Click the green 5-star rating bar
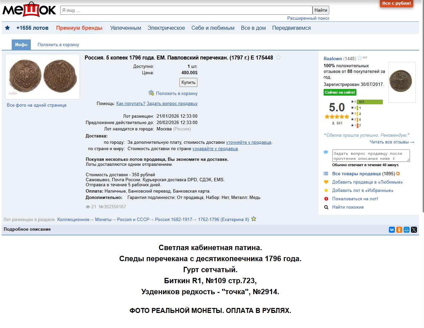Image resolution: width=424 pixels, height=328 pixels. [x=369, y=102]
